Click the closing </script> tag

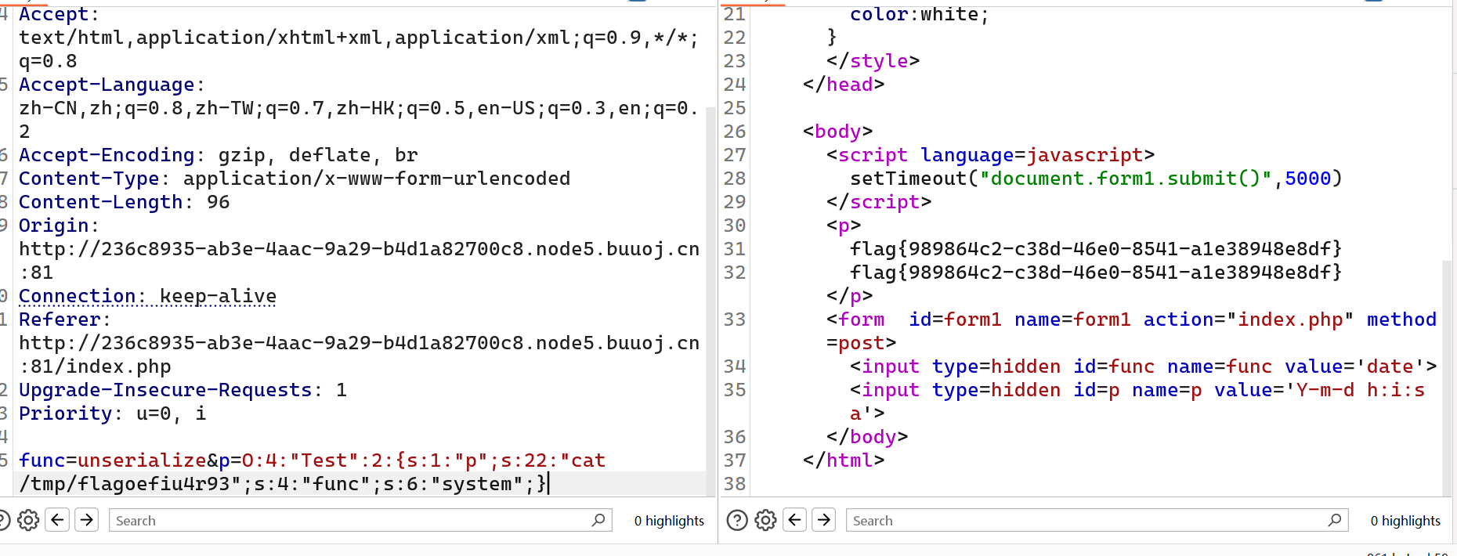tap(879, 202)
